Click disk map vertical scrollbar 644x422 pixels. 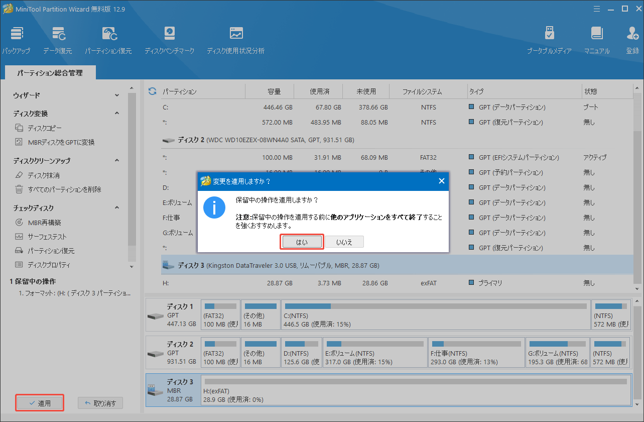pyautogui.click(x=637, y=352)
